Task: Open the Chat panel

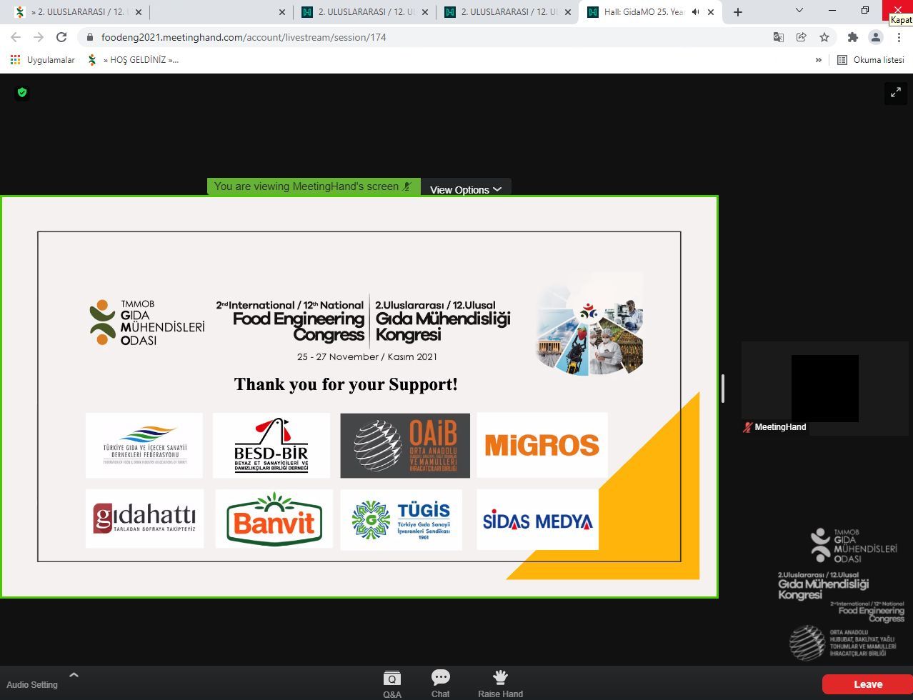Action: 441,684
